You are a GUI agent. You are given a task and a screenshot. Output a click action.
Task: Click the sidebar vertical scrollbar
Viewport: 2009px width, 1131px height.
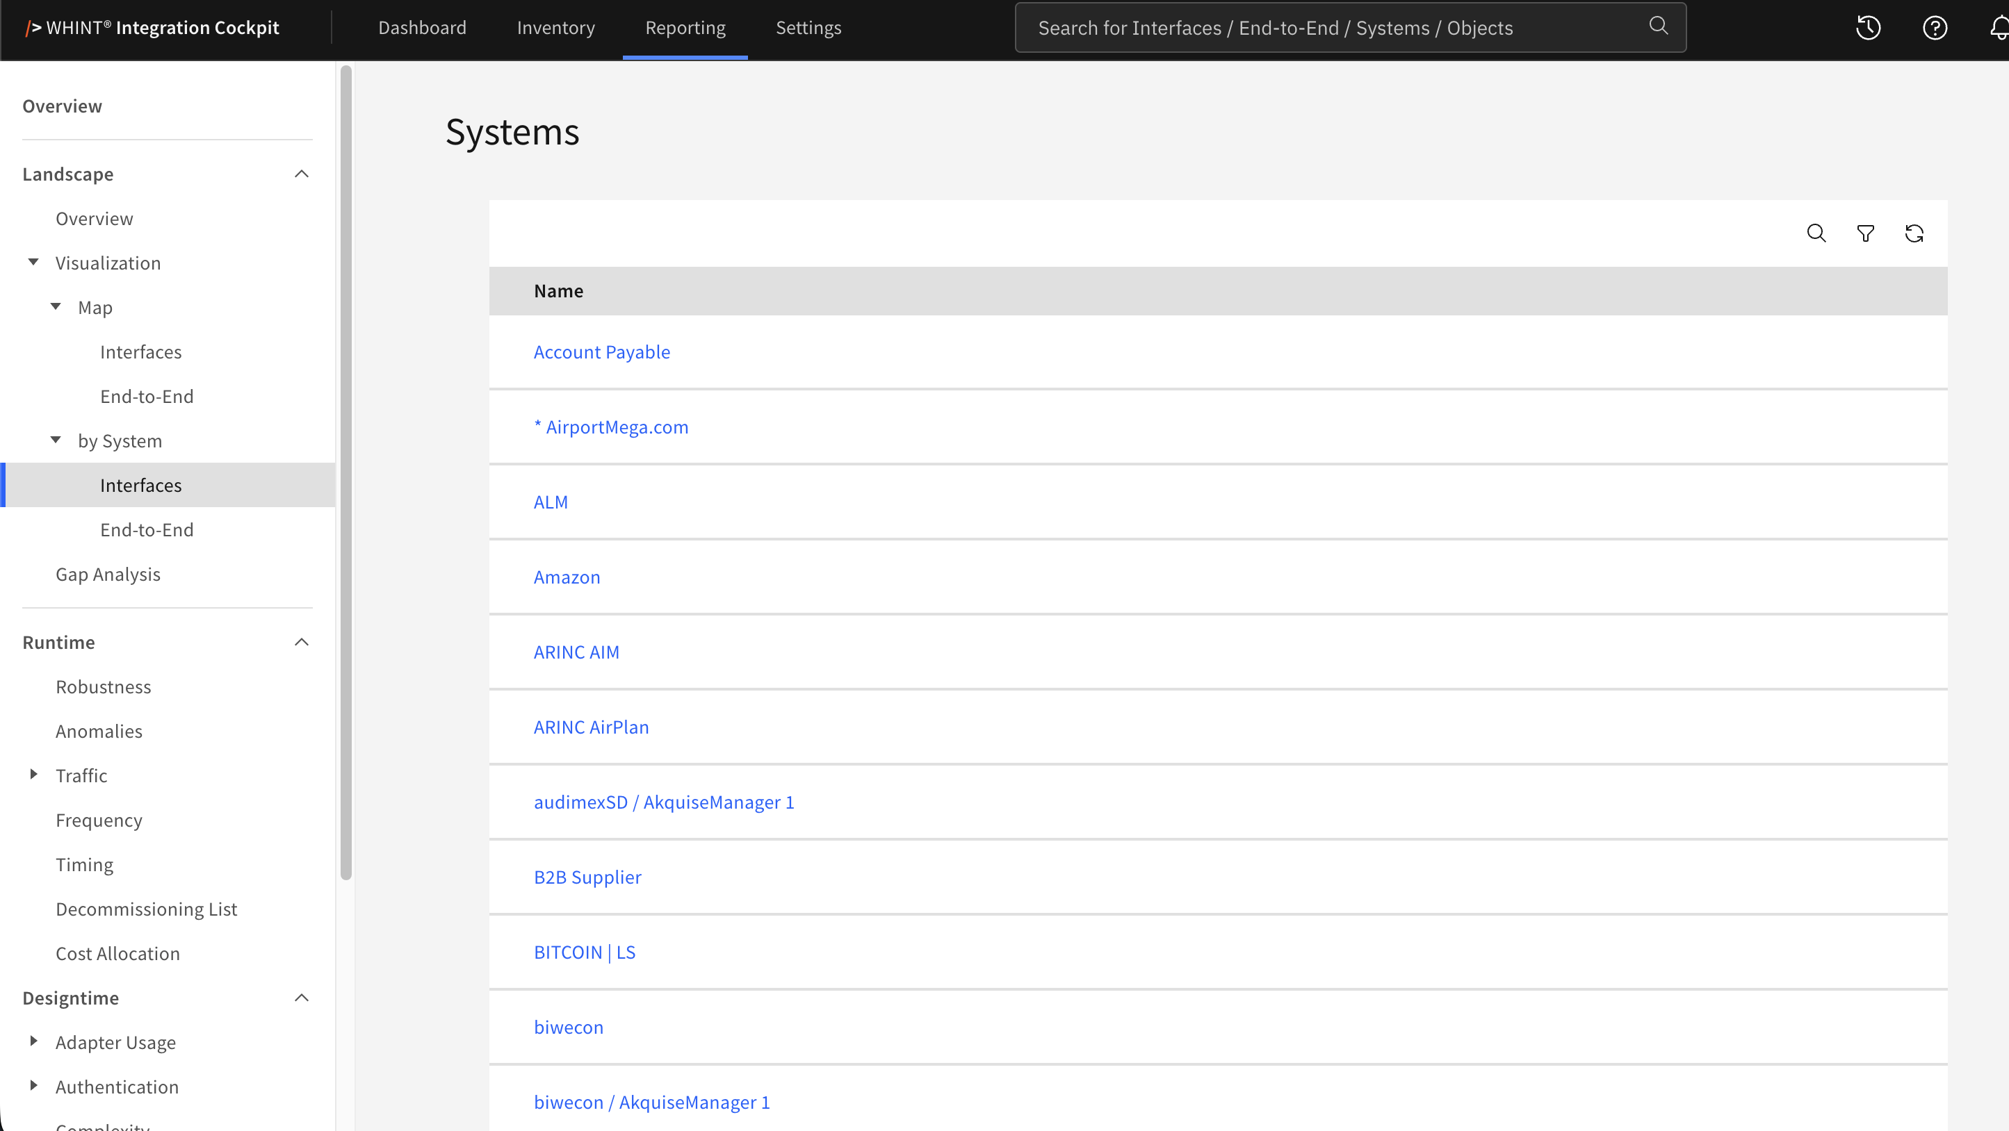pos(346,472)
